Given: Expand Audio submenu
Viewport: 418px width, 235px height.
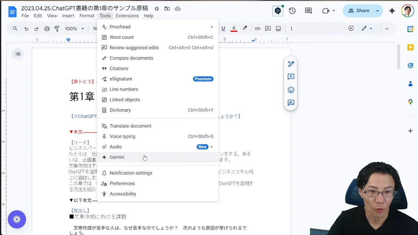Looking at the screenshot, I should (212, 147).
